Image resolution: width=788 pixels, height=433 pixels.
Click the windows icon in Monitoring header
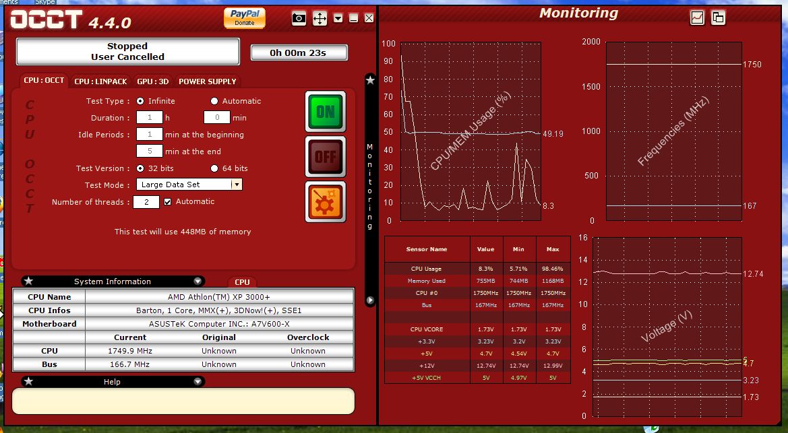tap(718, 18)
